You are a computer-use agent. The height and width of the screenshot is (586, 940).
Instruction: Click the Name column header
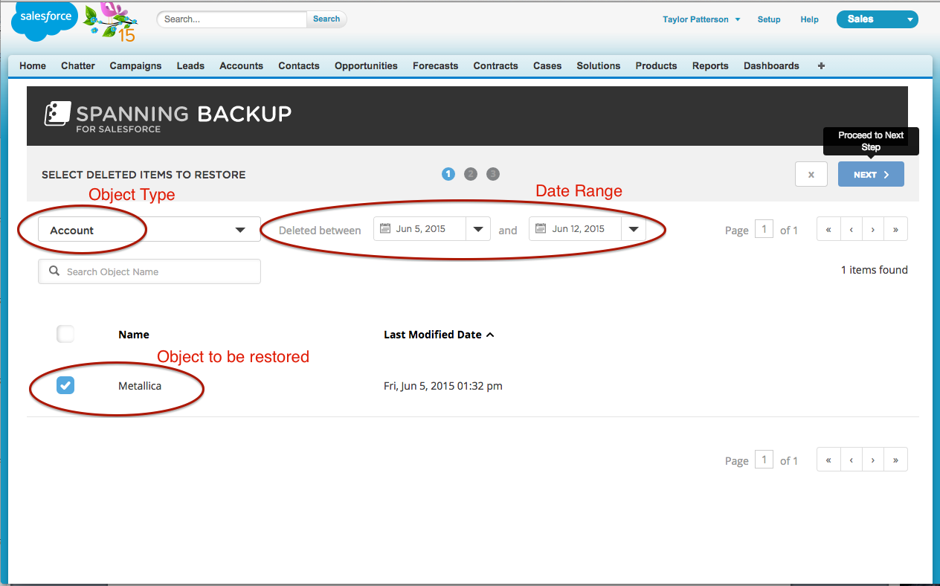click(x=134, y=335)
